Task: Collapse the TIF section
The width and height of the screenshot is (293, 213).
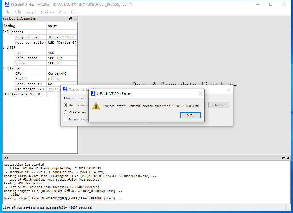Action: tap(5, 48)
